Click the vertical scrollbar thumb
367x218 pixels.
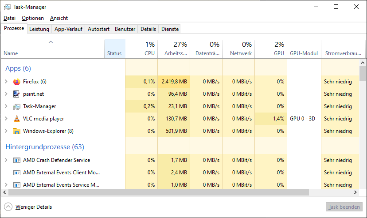pos(363,73)
